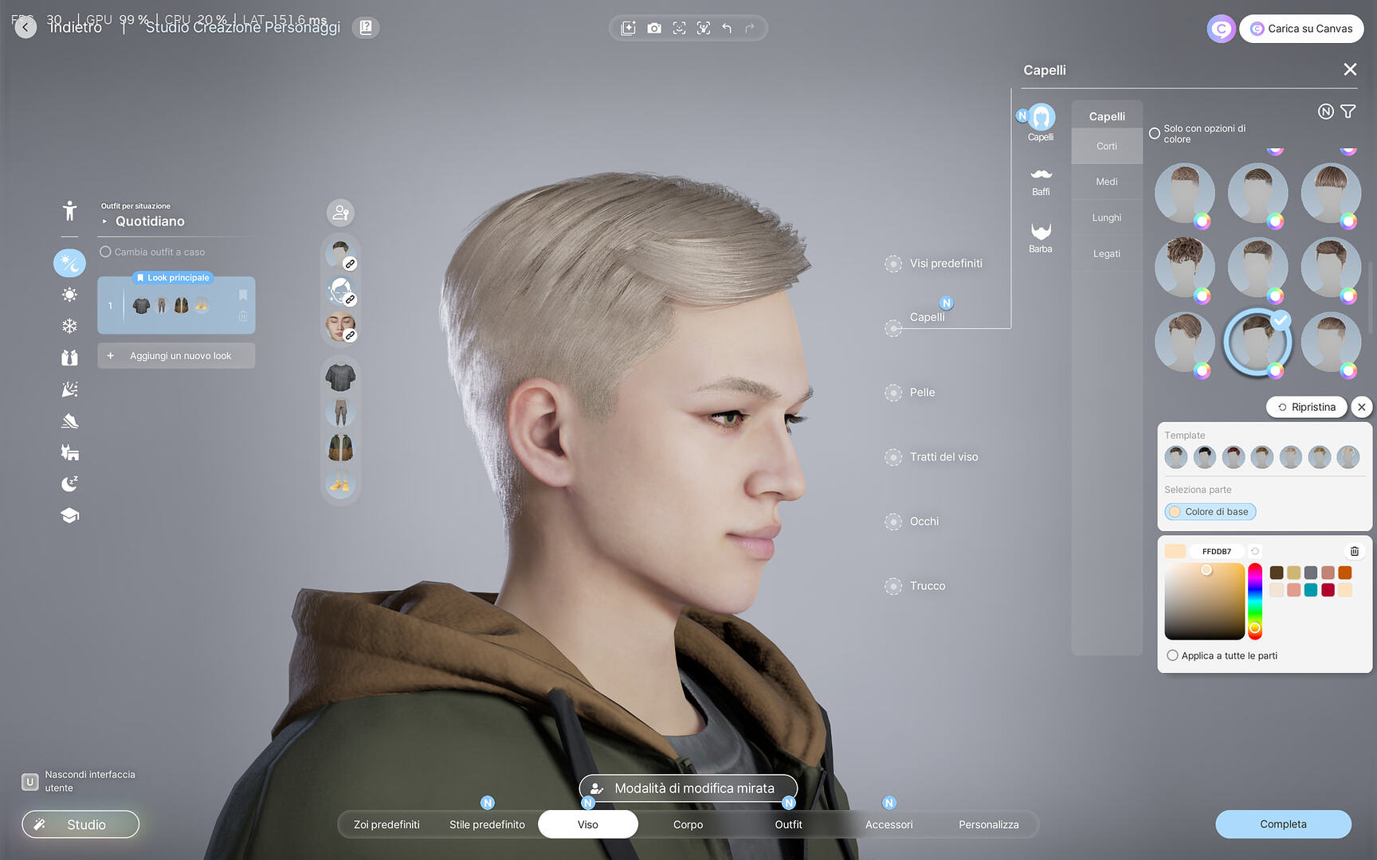The height and width of the screenshot is (860, 1377).
Task: Select the everyday day-night outfit icon
Action: point(69,263)
